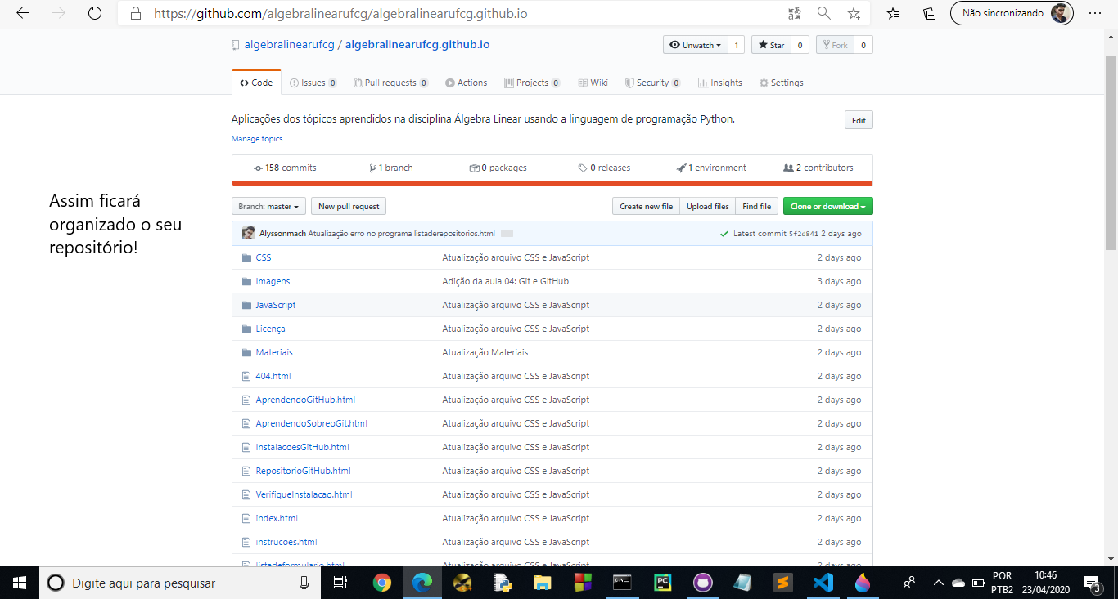Click Upload files button
This screenshot has height=599, width=1118.
coord(707,207)
